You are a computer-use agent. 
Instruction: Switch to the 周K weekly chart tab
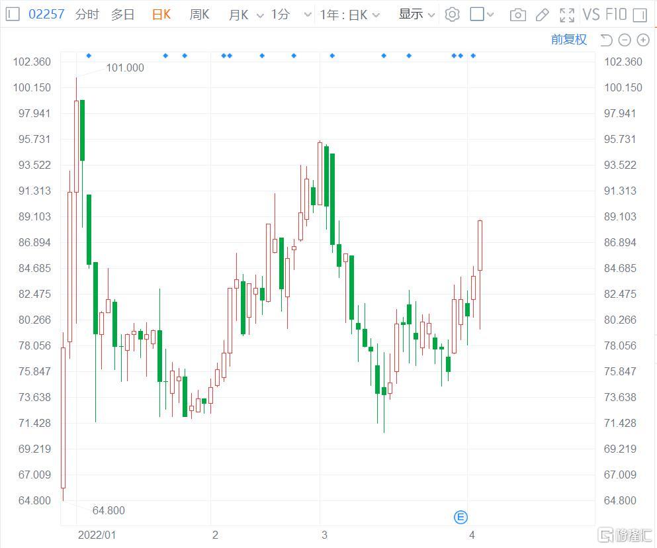click(x=199, y=14)
